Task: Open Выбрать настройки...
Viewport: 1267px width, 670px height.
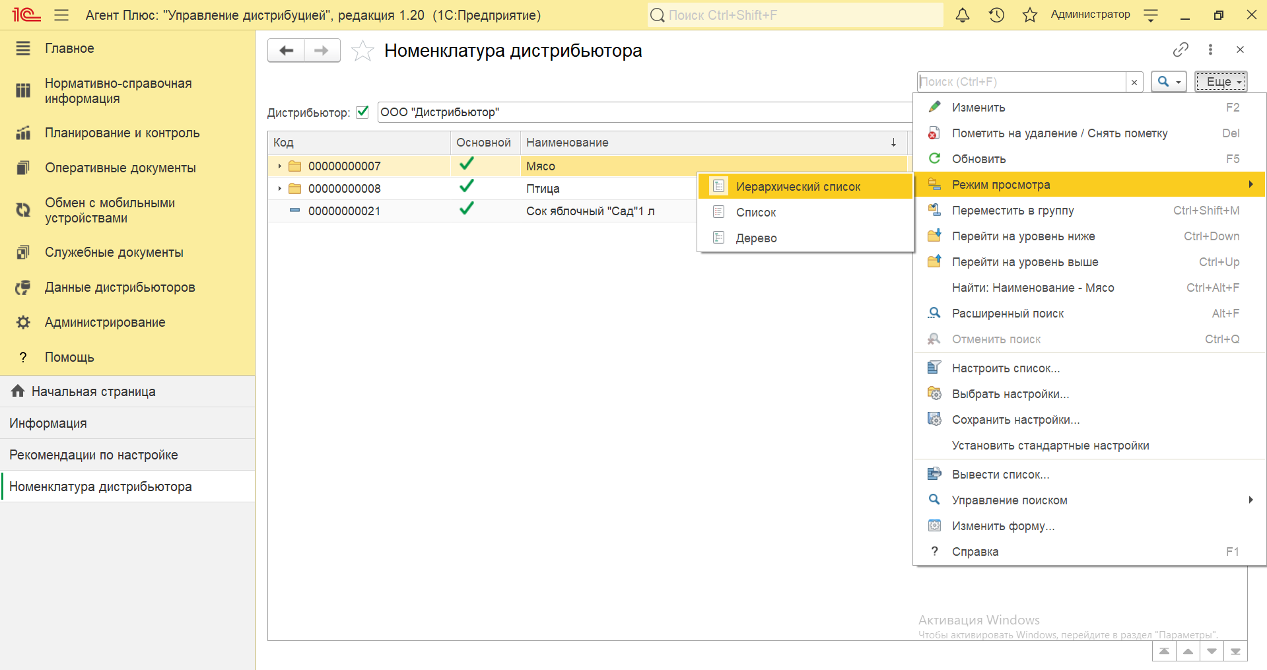Action: [1089, 394]
